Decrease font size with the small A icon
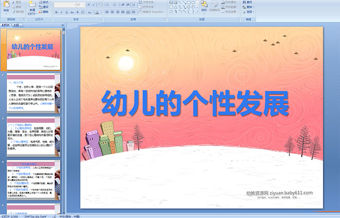The image size is (340, 218). [x=94, y=4]
